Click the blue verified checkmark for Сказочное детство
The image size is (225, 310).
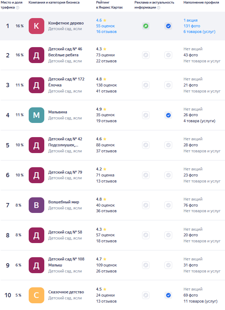(168, 295)
